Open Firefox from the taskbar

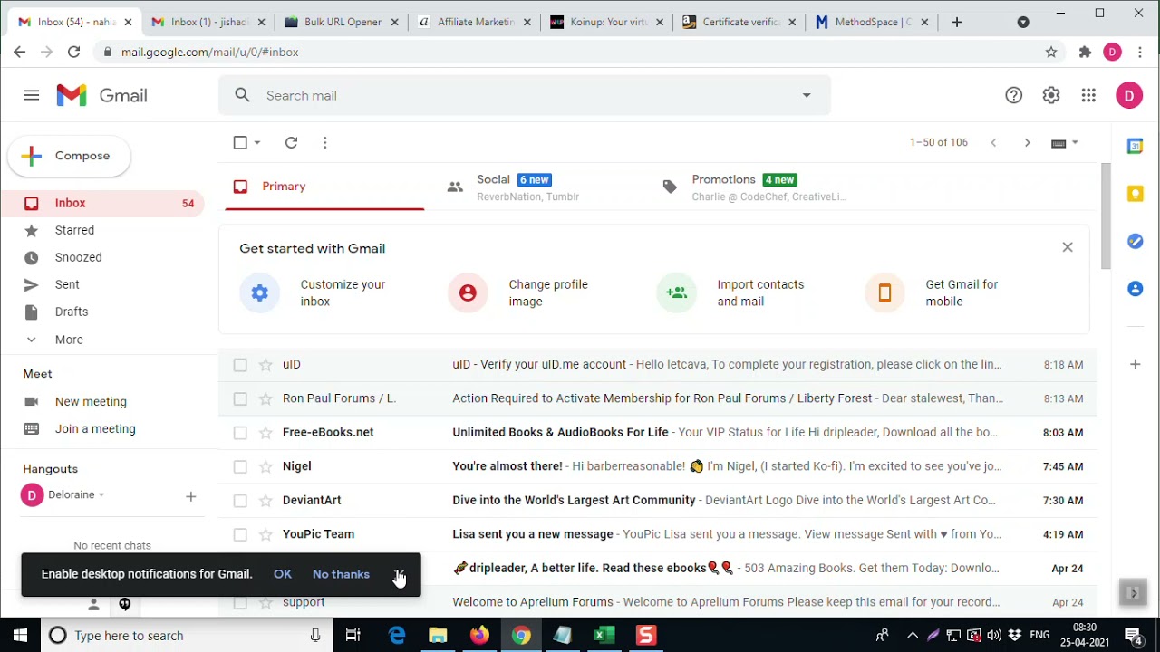[479, 636]
